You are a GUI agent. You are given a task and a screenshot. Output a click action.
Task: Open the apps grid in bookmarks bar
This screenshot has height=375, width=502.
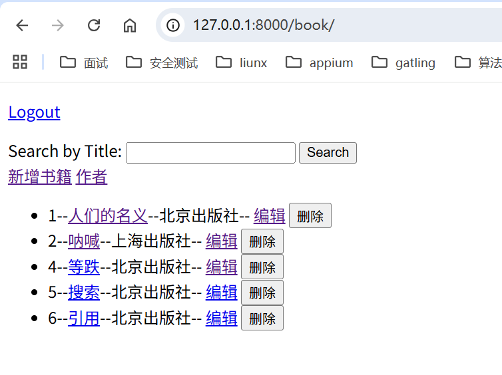click(x=20, y=62)
